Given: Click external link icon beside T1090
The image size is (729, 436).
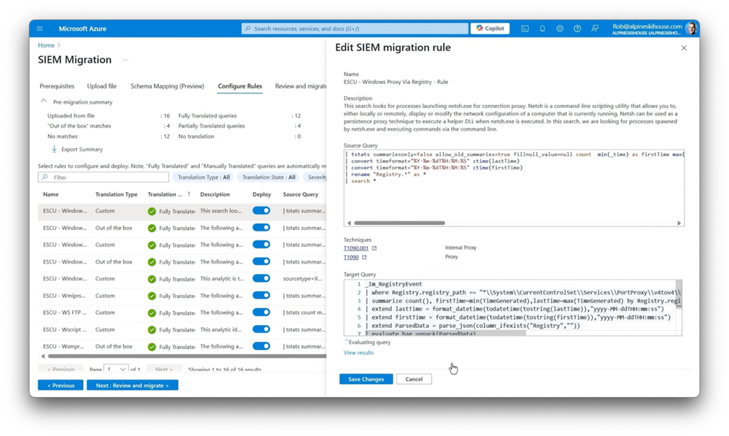Looking at the screenshot, I should [365, 257].
